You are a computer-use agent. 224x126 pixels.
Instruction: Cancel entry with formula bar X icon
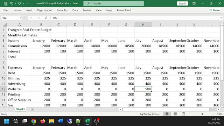click(x=31, y=18)
